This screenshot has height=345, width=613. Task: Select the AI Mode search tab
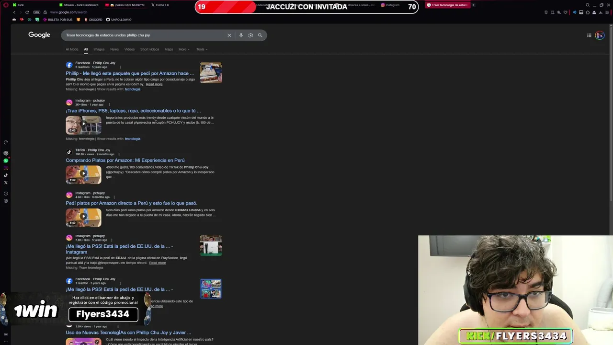point(72,49)
